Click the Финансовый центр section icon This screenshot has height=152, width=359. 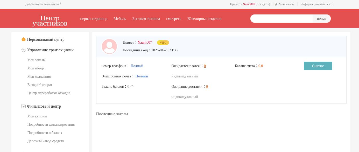click(23, 106)
